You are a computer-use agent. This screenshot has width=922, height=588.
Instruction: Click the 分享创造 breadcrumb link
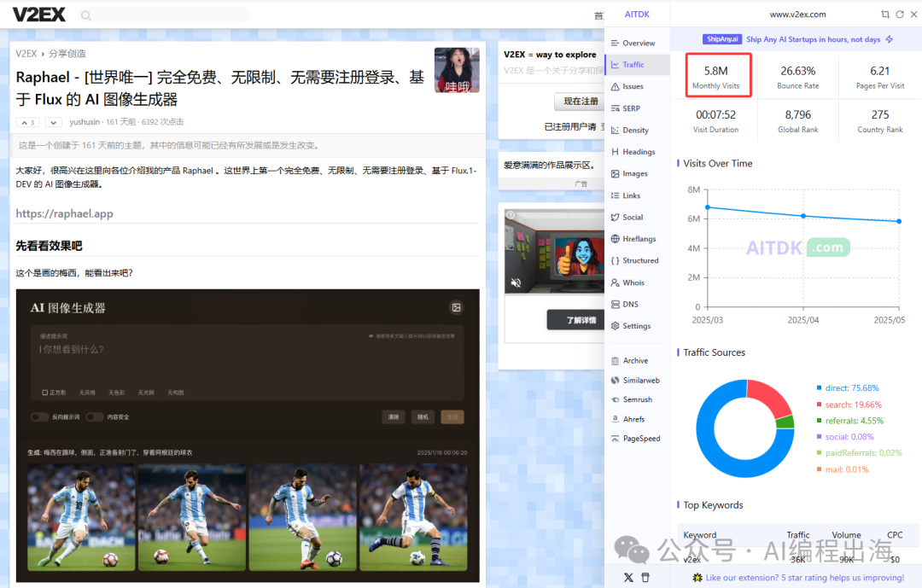[67, 53]
